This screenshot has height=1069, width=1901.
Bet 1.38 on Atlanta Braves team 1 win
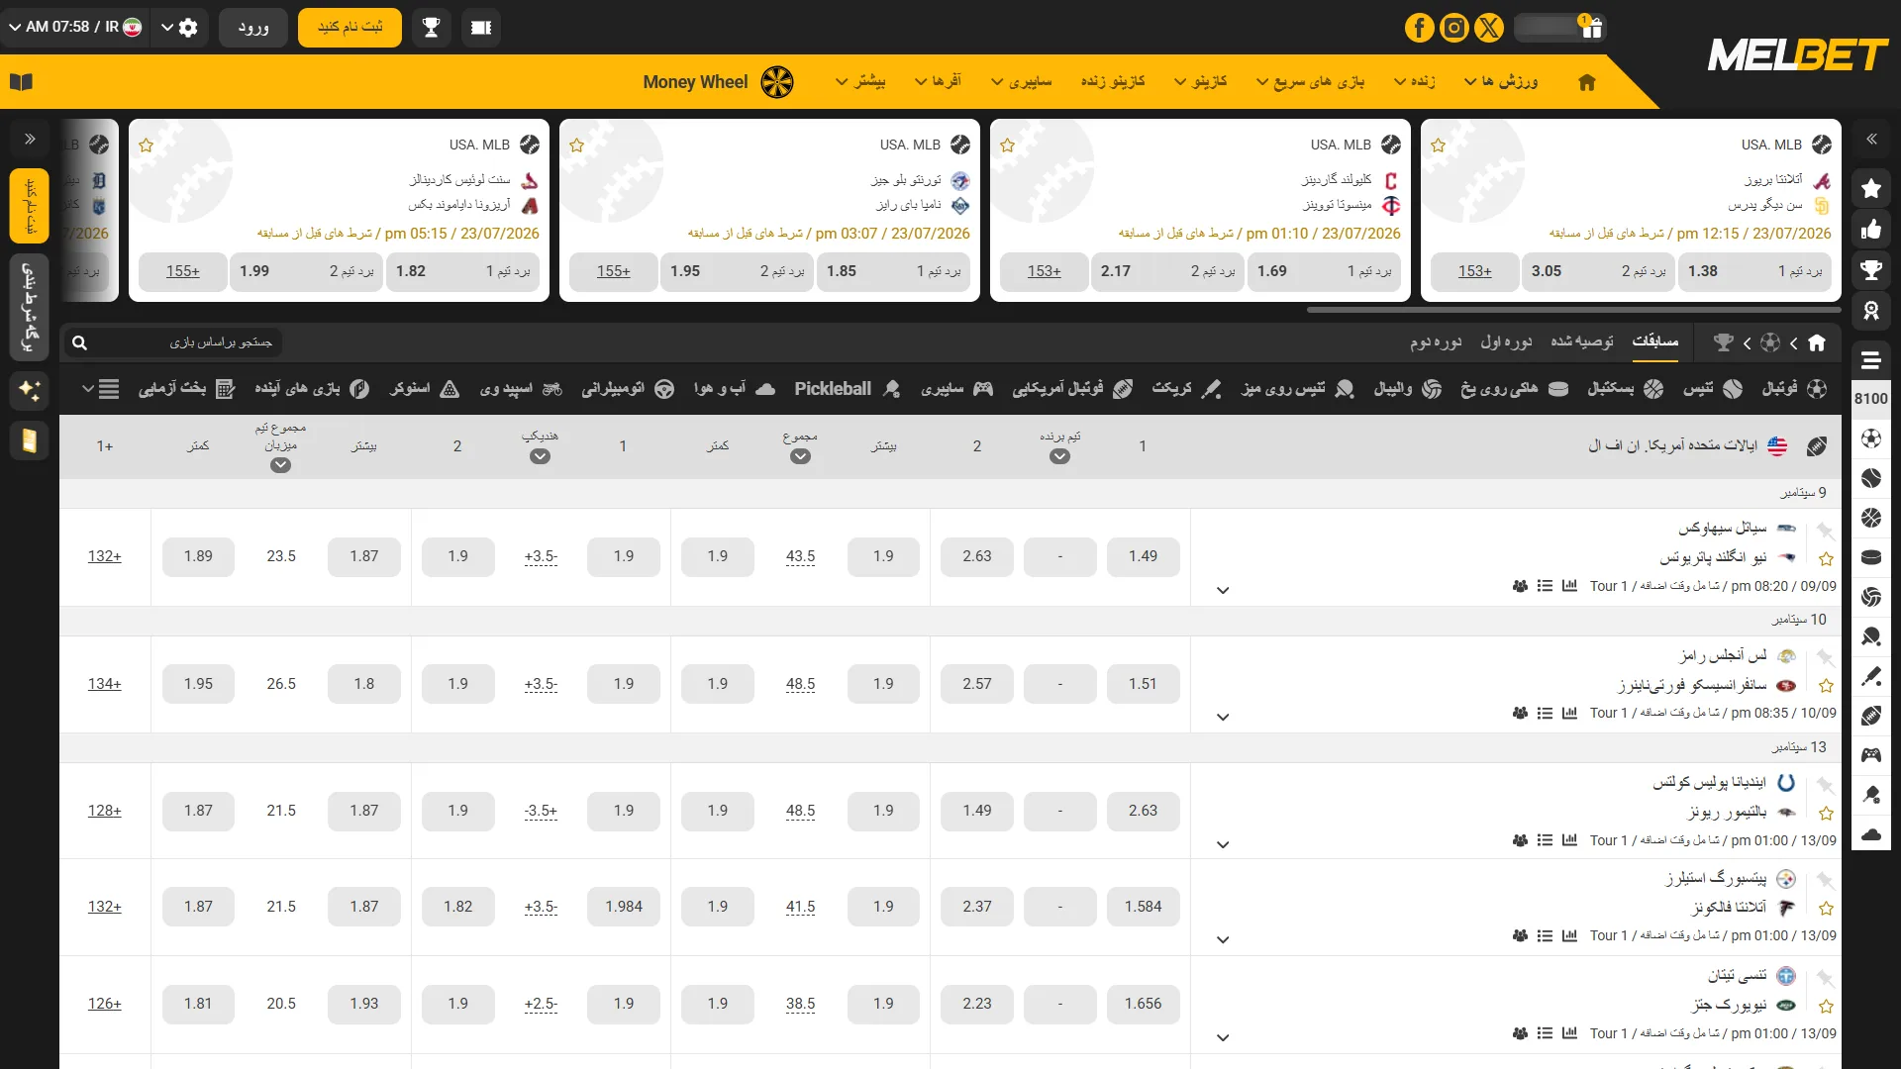point(1753,271)
